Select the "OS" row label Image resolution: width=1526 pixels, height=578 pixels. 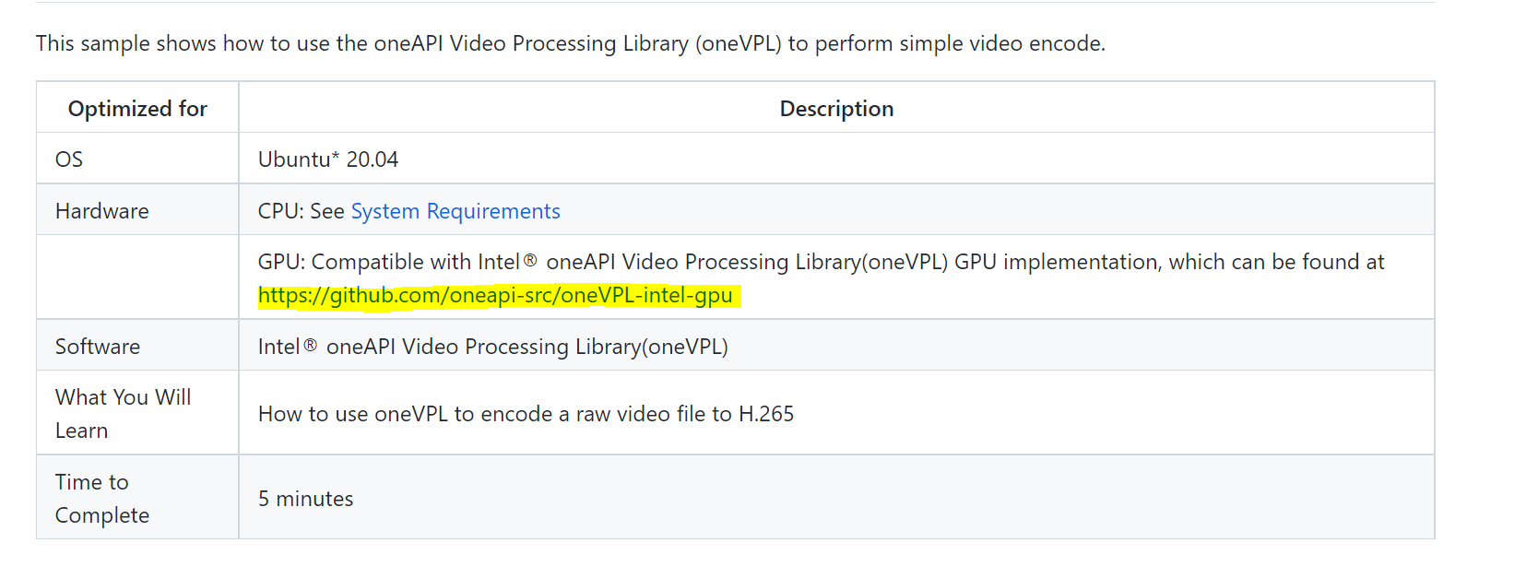(x=69, y=159)
